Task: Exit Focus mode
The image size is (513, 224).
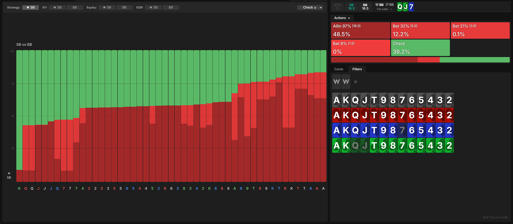Action: (495, 217)
